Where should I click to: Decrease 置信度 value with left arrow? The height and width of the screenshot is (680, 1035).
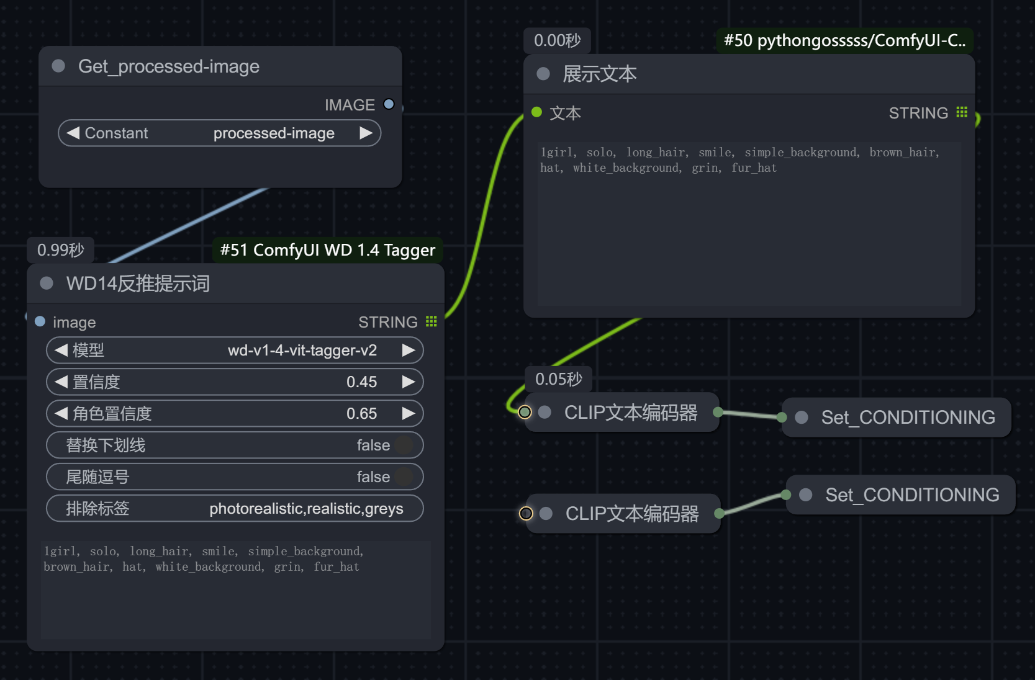61,382
